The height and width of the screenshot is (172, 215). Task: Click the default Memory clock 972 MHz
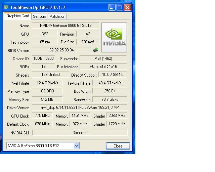[80, 124]
